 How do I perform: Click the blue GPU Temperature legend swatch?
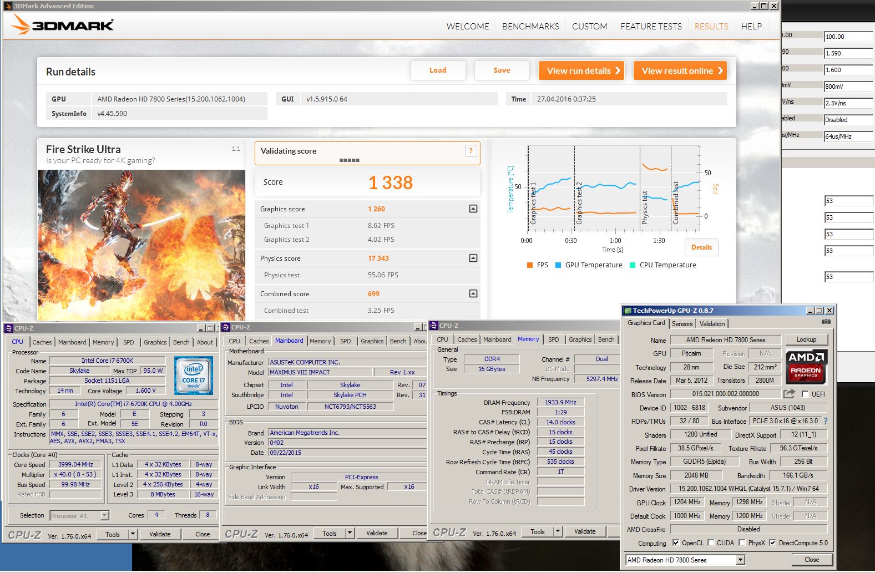(558, 265)
